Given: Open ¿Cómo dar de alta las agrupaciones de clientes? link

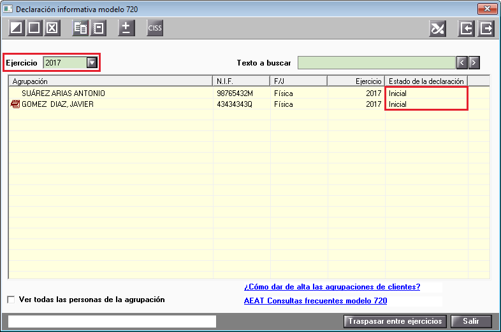Looking at the screenshot, I should (332, 287).
